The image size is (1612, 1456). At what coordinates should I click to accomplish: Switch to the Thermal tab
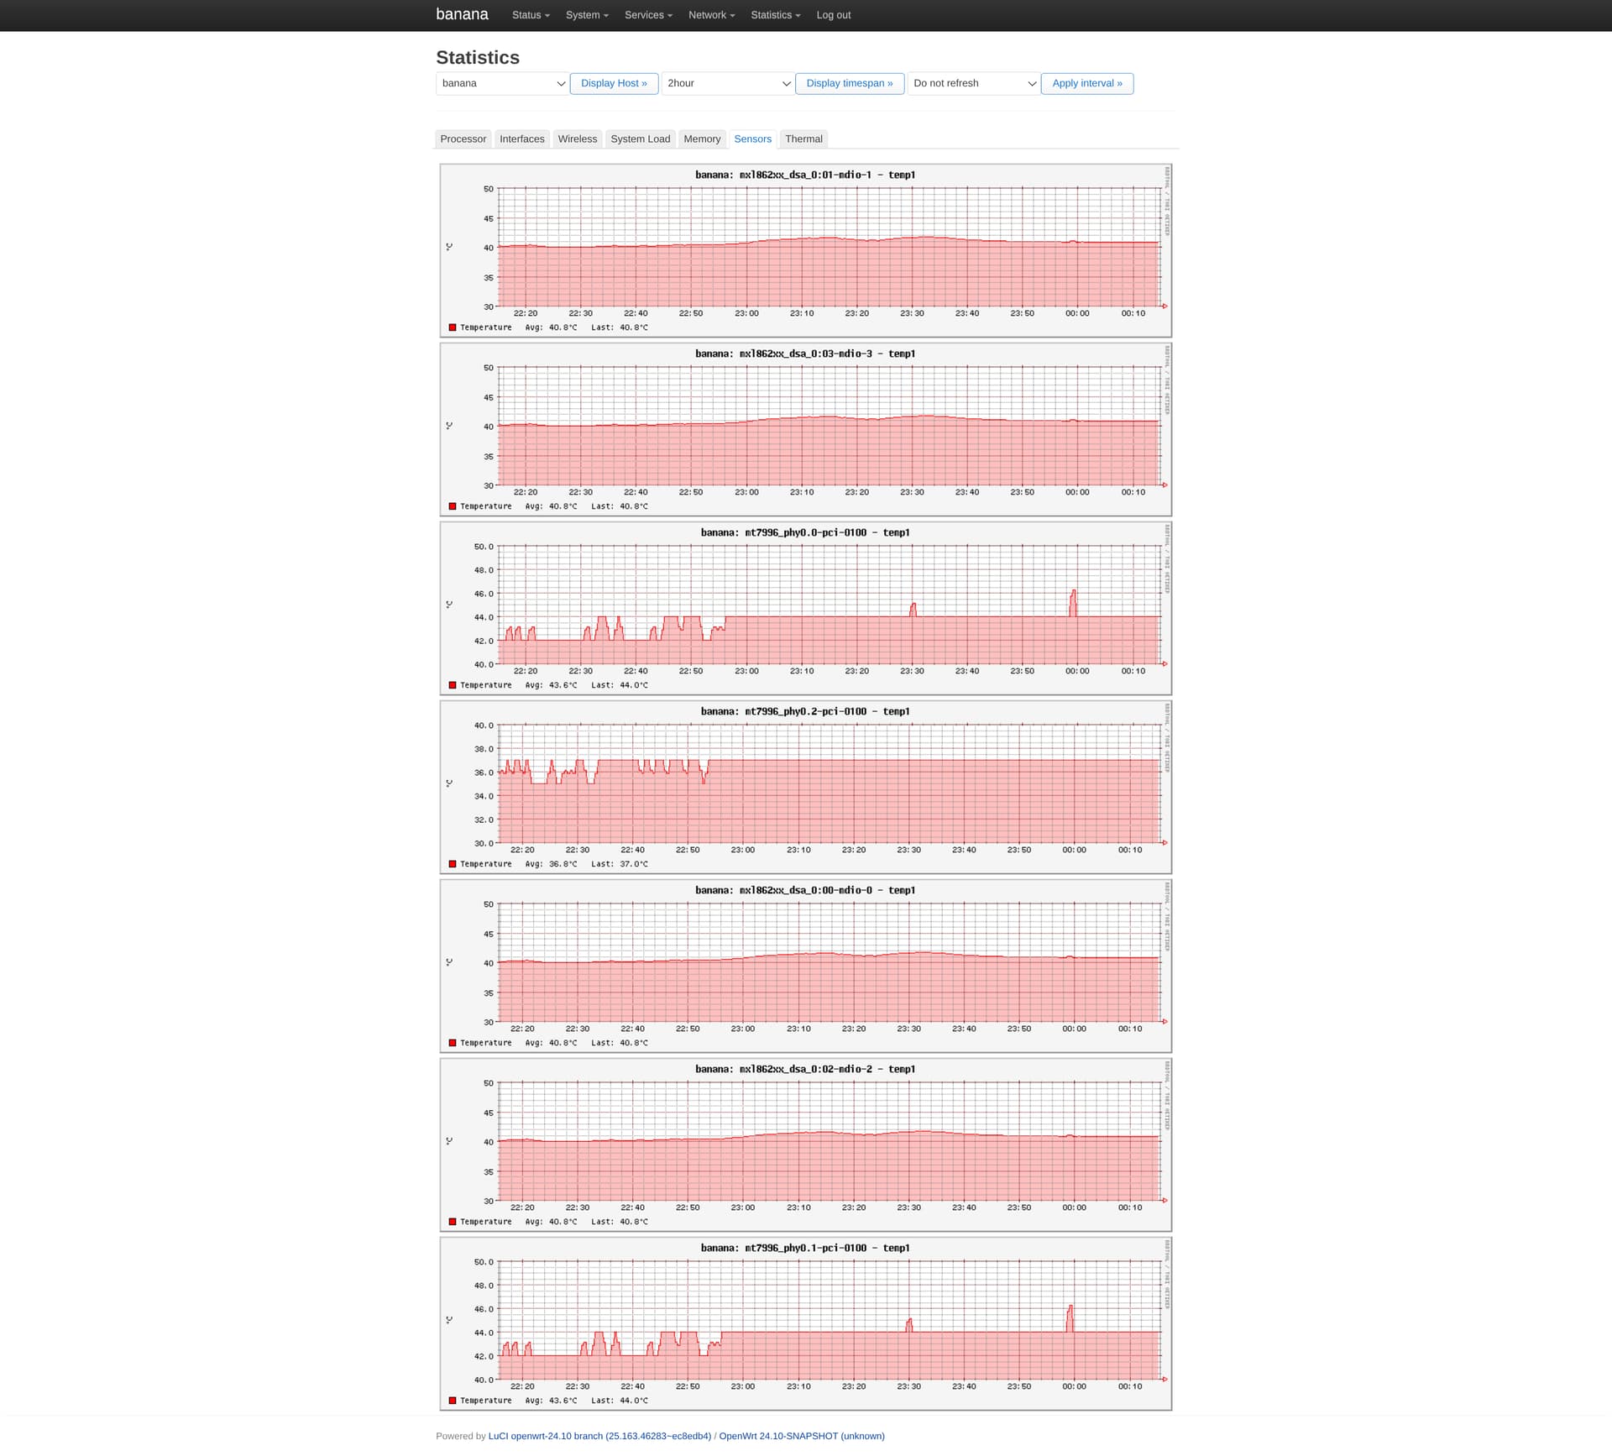tap(803, 139)
